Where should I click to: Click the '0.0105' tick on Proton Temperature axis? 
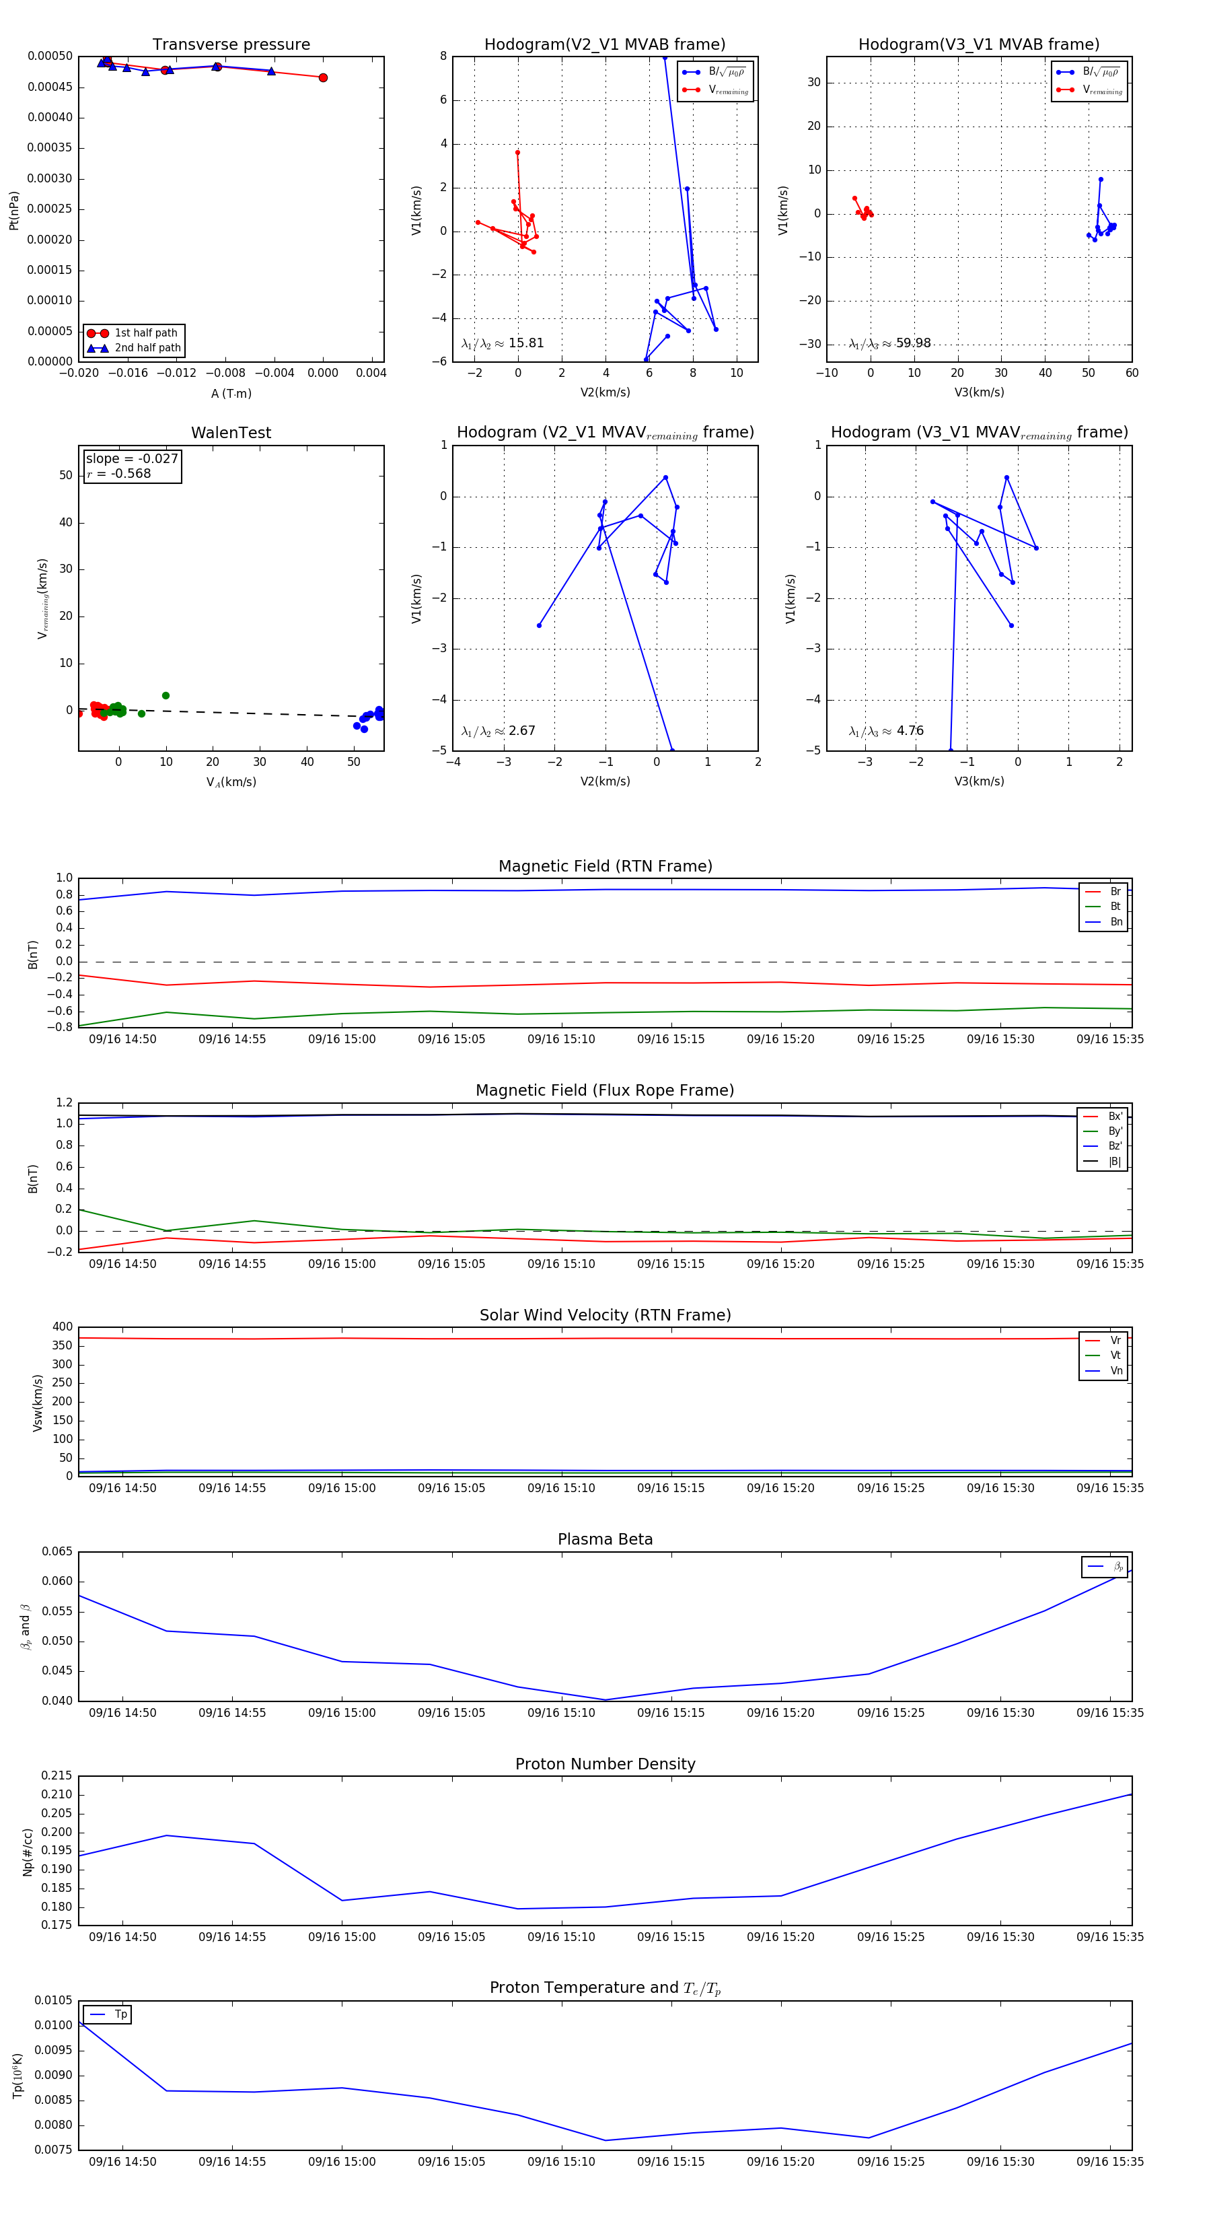(53, 2001)
